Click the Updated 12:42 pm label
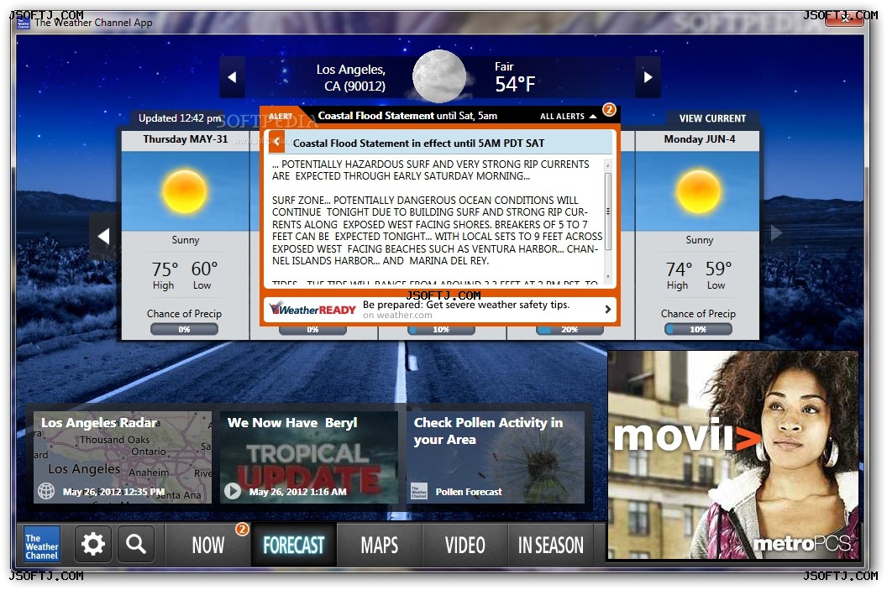887x590 pixels. [x=179, y=118]
